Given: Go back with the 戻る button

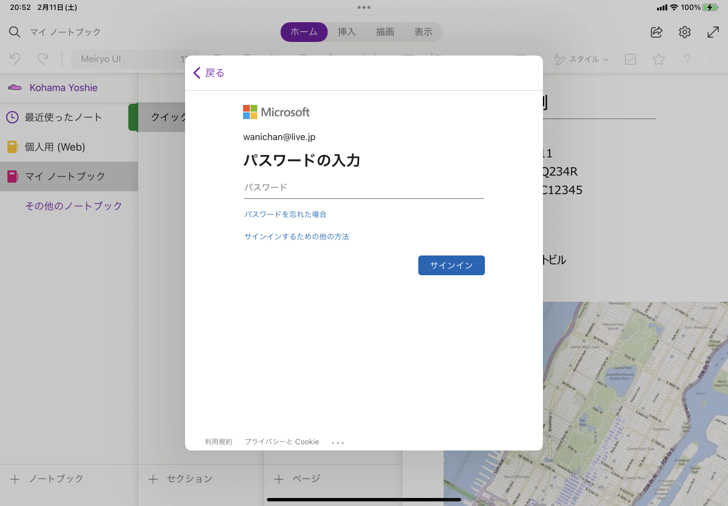Looking at the screenshot, I should coord(209,73).
